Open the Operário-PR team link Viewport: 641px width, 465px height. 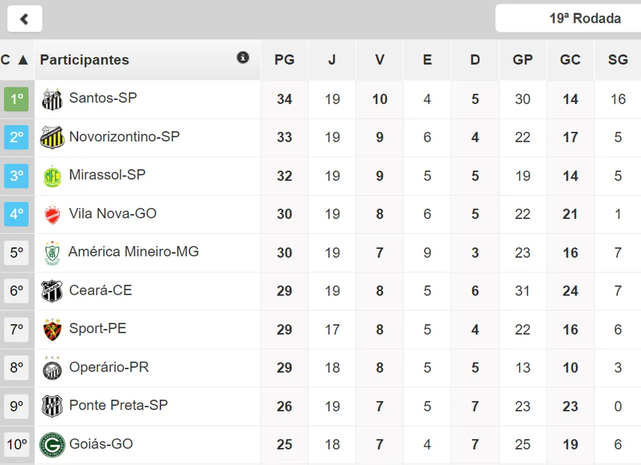click(109, 367)
